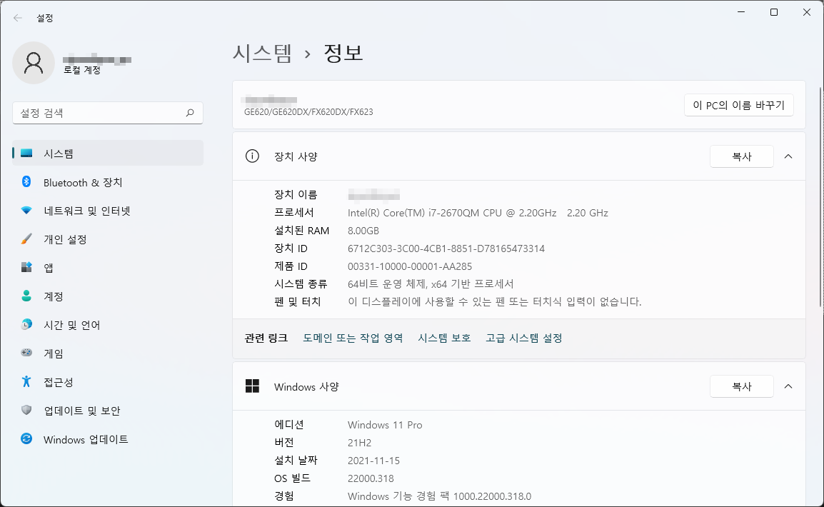The image size is (824, 507).
Task: Copy Windows specs with Windows 사양 복사 button
Action: [741, 386]
